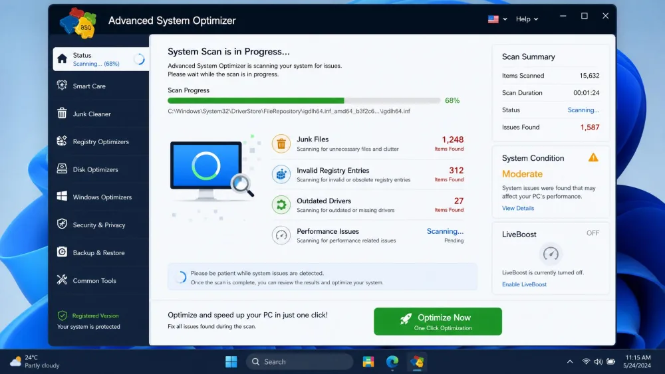
Task: Click the ASO puzzle logo in the title bar
Action: pos(78,23)
